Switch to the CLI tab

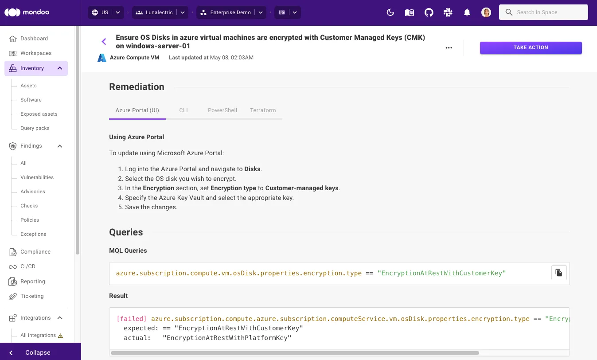(x=183, y=110)
